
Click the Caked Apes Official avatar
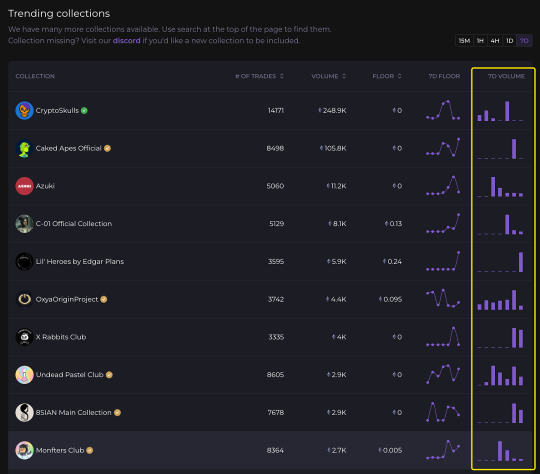click(24, 148)
